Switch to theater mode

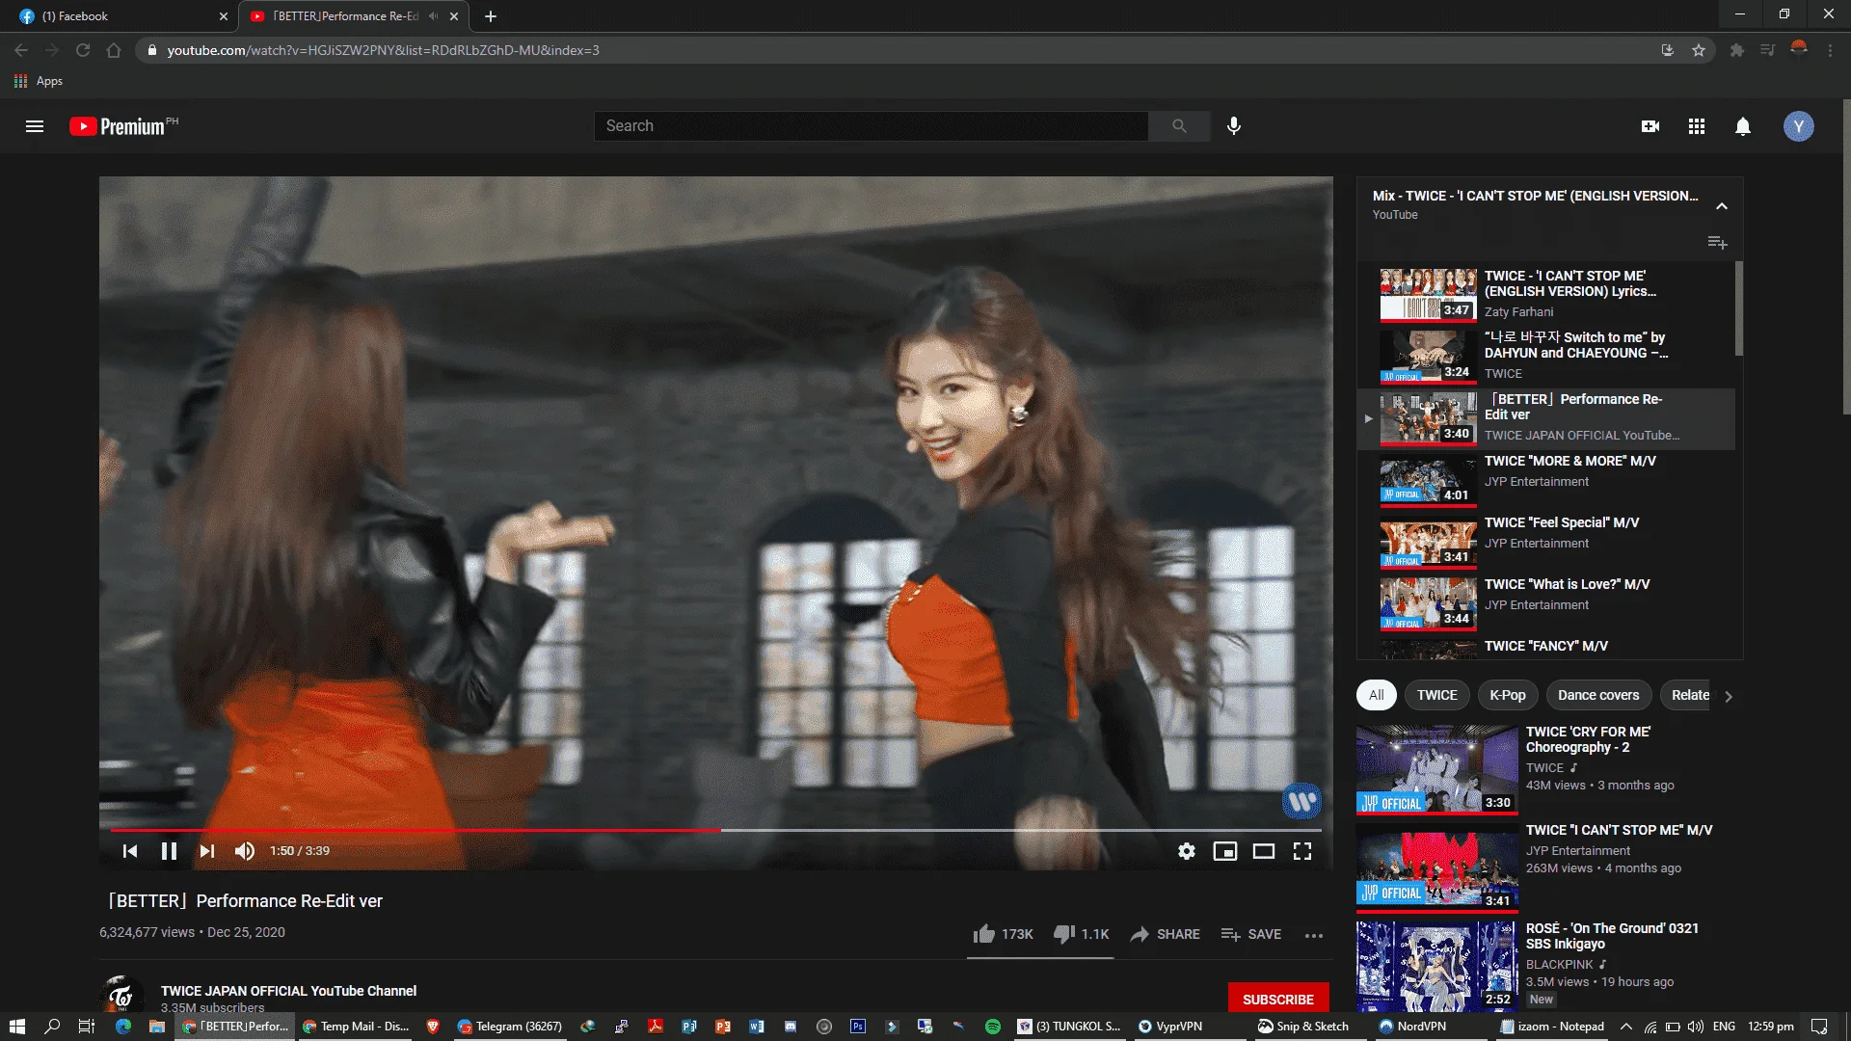(x=1264, y=851)
